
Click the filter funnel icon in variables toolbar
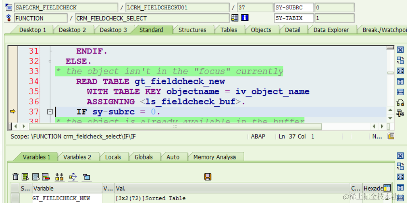click(x=86, y=177)
